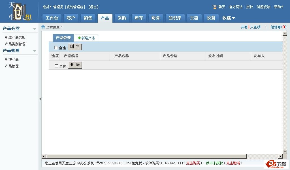Click the 点击激活 link in footer
Image resolution: width=290 pixels, height=170 pixels.
[x=233, y=163]
